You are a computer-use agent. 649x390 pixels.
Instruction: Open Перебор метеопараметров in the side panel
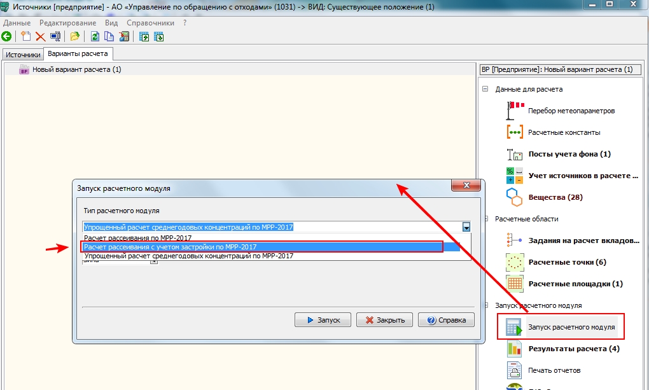571,111
